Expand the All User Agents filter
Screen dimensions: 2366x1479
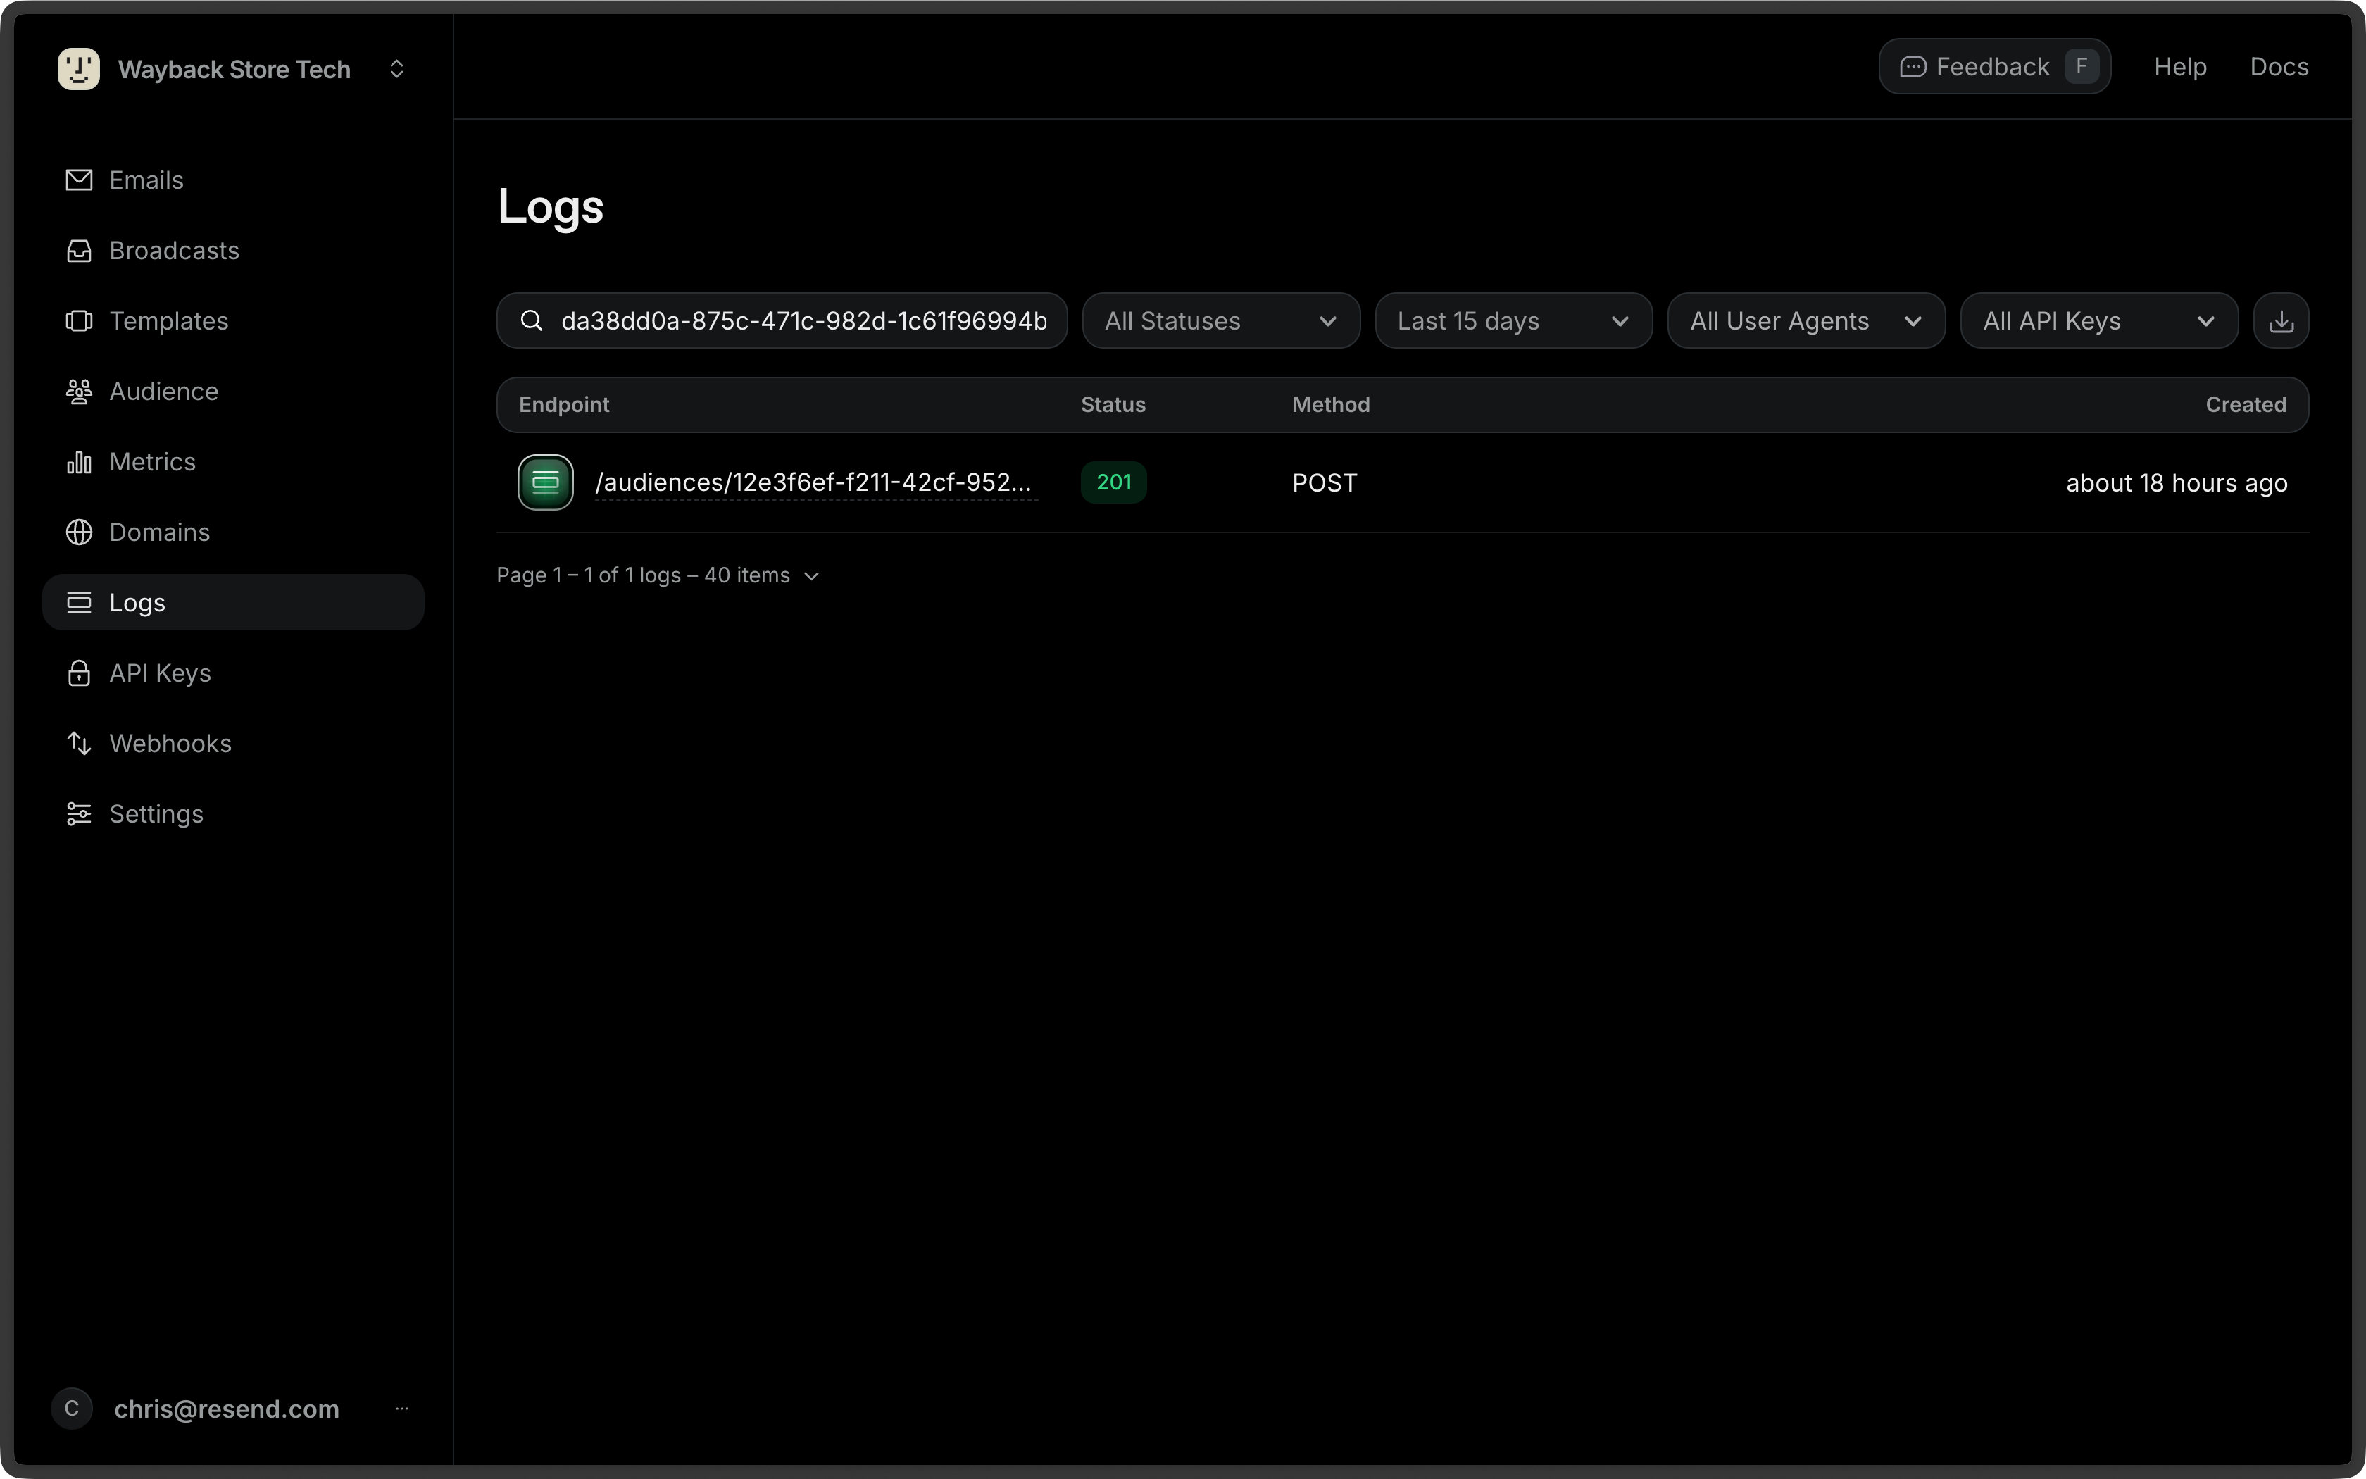(x=1804, y=320)
